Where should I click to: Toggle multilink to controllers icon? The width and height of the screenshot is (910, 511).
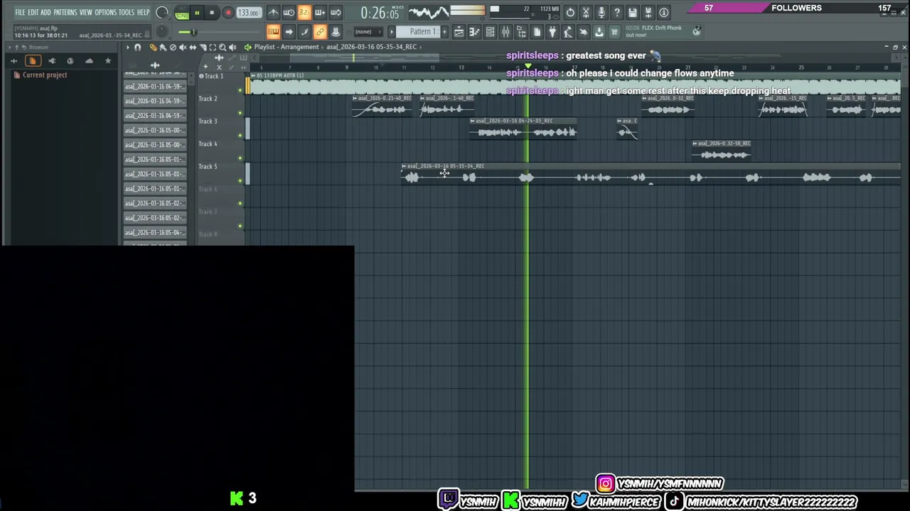tap(320, 31)
